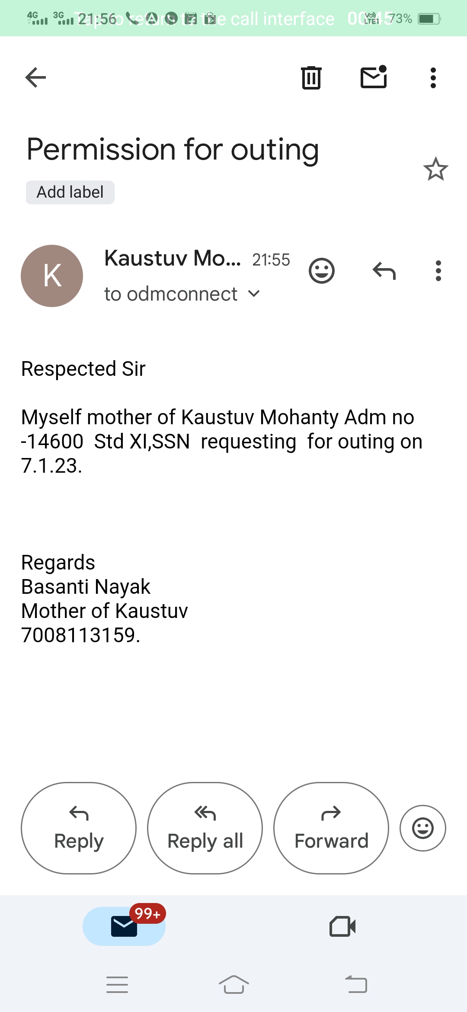This screenshot has height=1012, width=467.
Task: Open recent apps with system menu button
Action: pyautogui.click(x=117, y=985)
